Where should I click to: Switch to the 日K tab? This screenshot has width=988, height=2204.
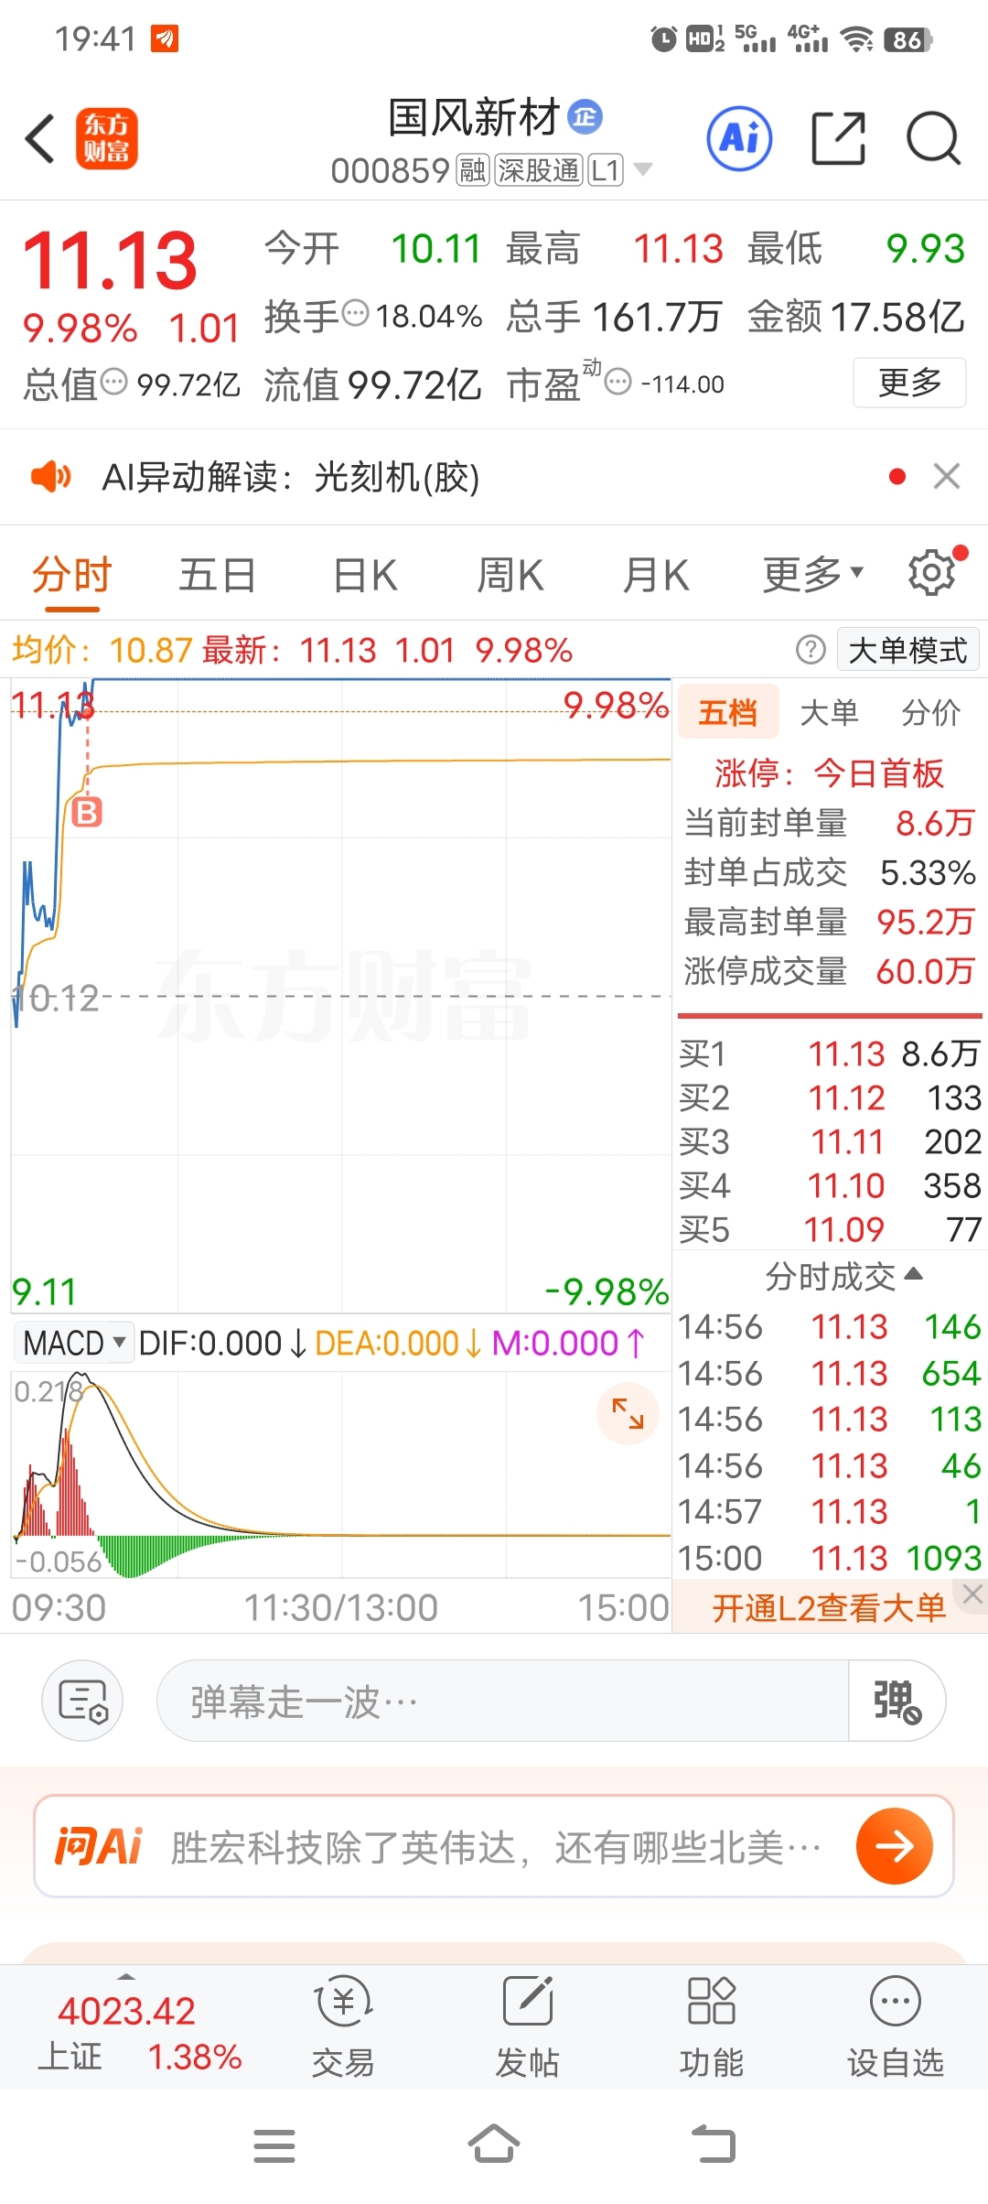pos(365,576)
